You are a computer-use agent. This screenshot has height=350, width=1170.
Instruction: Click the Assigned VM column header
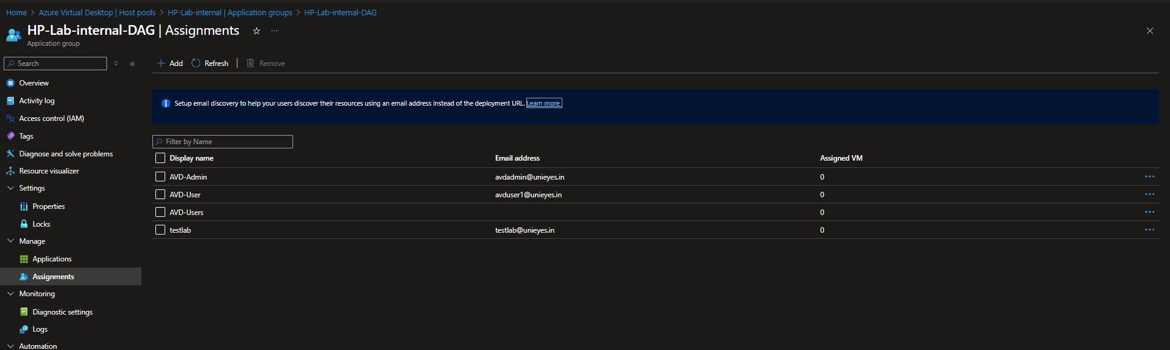click(x=841, y=158)
